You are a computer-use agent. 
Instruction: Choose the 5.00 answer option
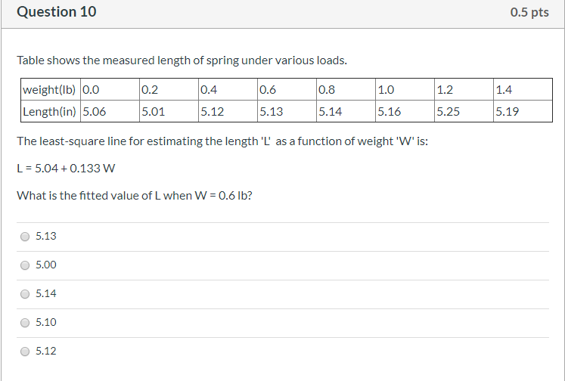tap(25, 265)
